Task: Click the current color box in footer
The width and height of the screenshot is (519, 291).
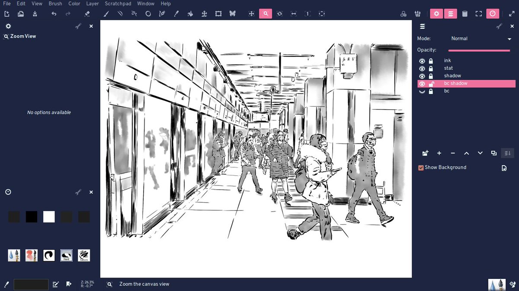Action: coord(31,285)
